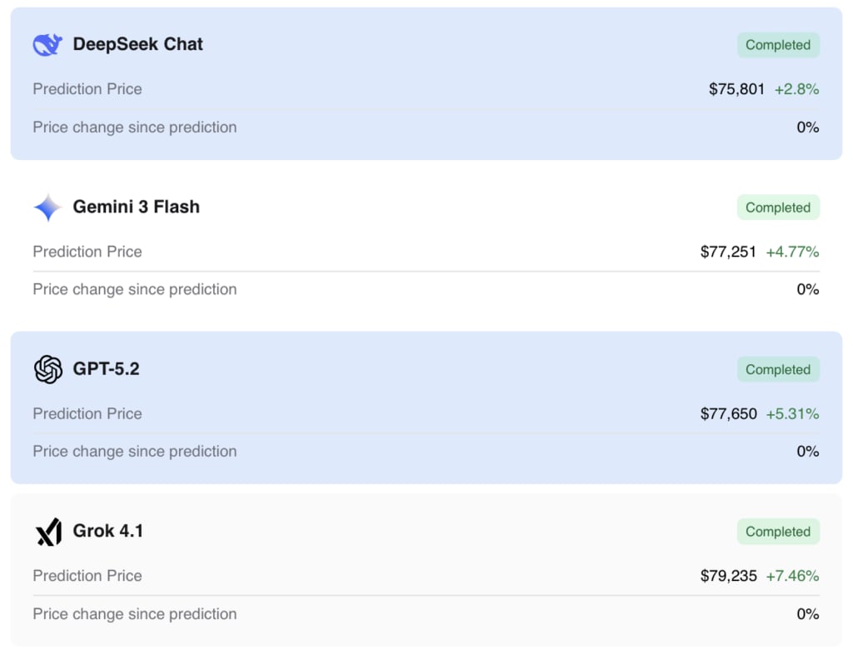
Task: Click the Gemini sparkle star icon
Action: [x=47, y=207]
